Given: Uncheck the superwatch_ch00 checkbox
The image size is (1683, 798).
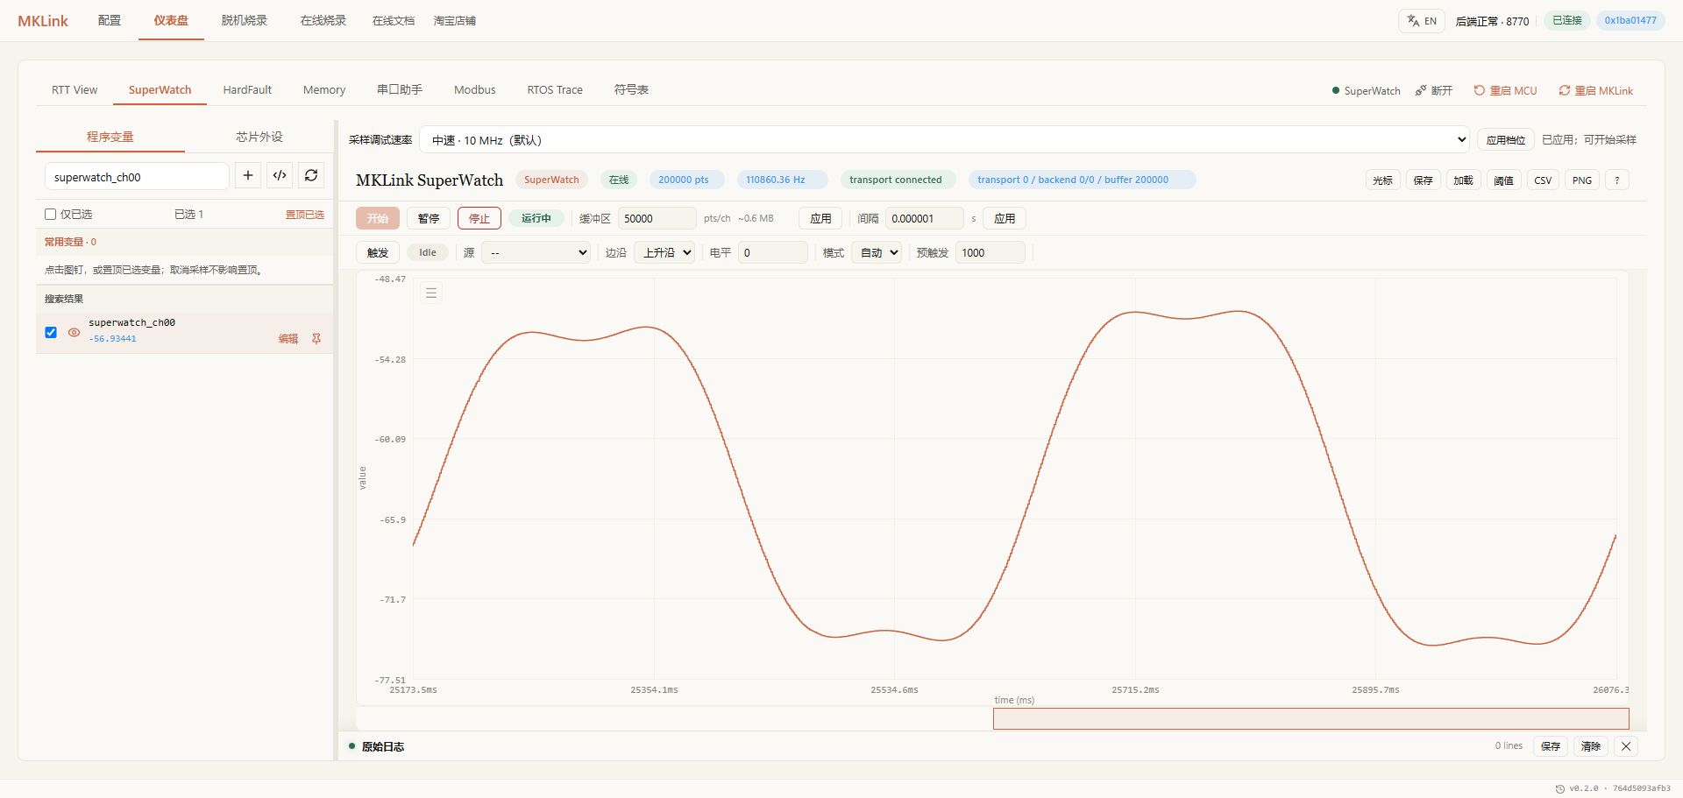Looking at the screenshot, I should point(51,333).
